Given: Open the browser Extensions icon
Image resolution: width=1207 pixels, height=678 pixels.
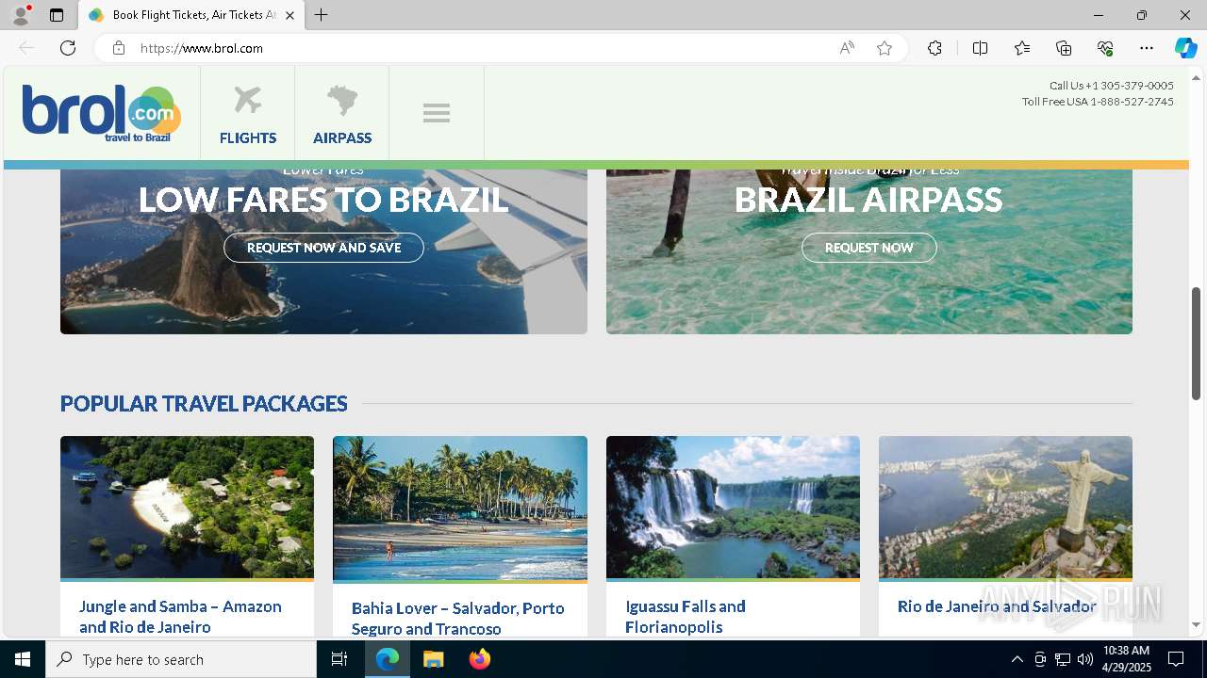Looking at the screenshot, I should pos(934,48).
